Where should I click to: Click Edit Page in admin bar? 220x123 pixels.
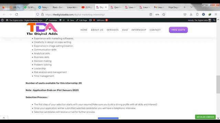click(x=82, y=20)
